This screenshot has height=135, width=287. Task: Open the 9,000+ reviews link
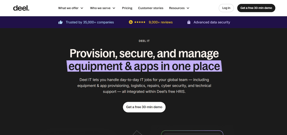[161, 22]
